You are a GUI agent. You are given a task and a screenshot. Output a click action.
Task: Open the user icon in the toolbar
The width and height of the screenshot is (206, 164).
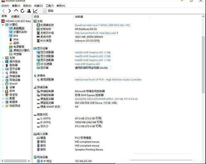(29, 11)
